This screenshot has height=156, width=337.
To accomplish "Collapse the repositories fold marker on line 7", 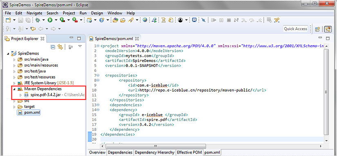I will [98, 75].
